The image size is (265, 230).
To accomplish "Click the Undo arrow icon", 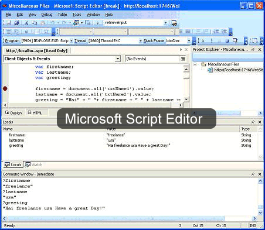I will (x=52, y=23).
